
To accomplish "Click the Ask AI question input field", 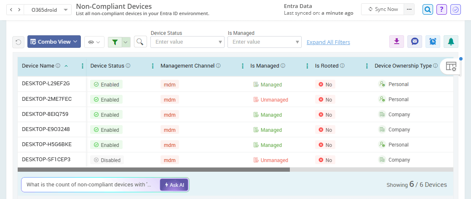I will point(91,185).
